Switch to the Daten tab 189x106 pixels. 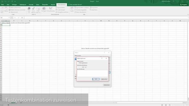pyautogui.click(x=38, y=5)
